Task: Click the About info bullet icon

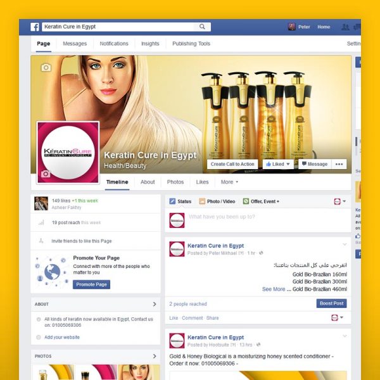Action: click(39, 319)
